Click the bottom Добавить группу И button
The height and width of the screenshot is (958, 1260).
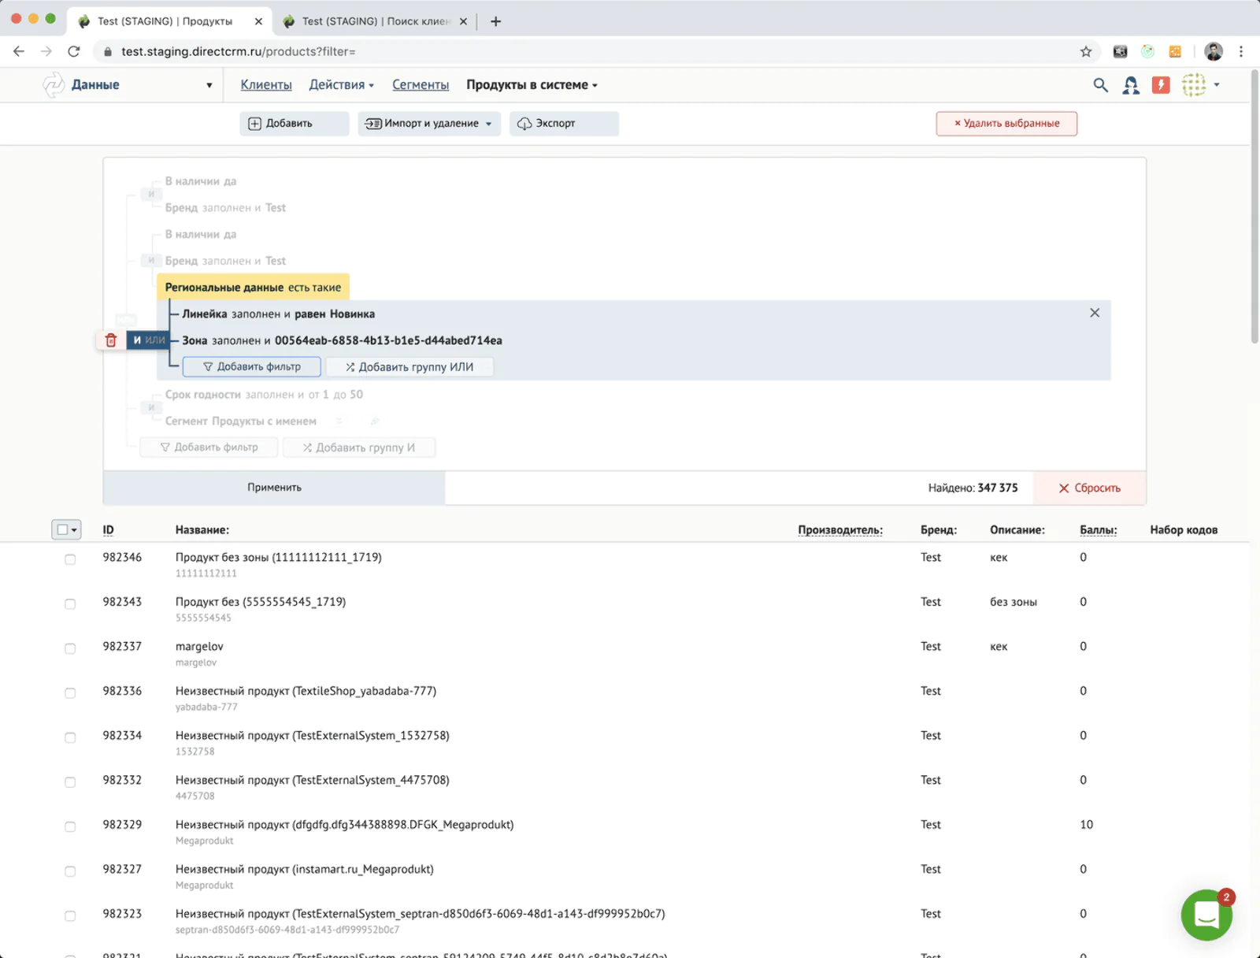coord(359,447)
